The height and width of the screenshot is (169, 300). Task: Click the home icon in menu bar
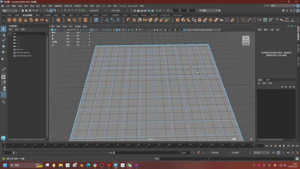click(x=3, y=6)
